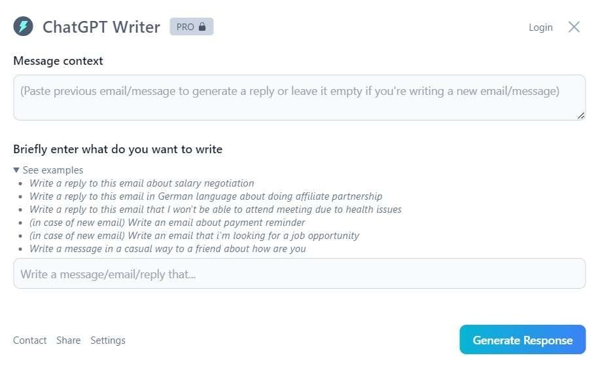
Task: Click the lightning bolt logo icon
Action: [x=24, y=27]
